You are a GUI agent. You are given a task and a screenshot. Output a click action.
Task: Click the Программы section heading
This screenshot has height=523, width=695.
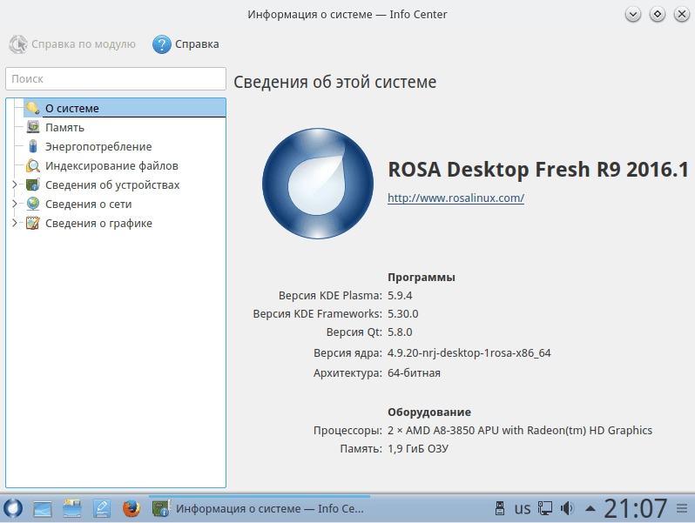tap(422, 278)
